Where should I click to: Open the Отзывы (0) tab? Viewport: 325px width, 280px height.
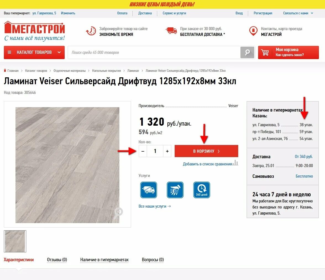(57, 260)
